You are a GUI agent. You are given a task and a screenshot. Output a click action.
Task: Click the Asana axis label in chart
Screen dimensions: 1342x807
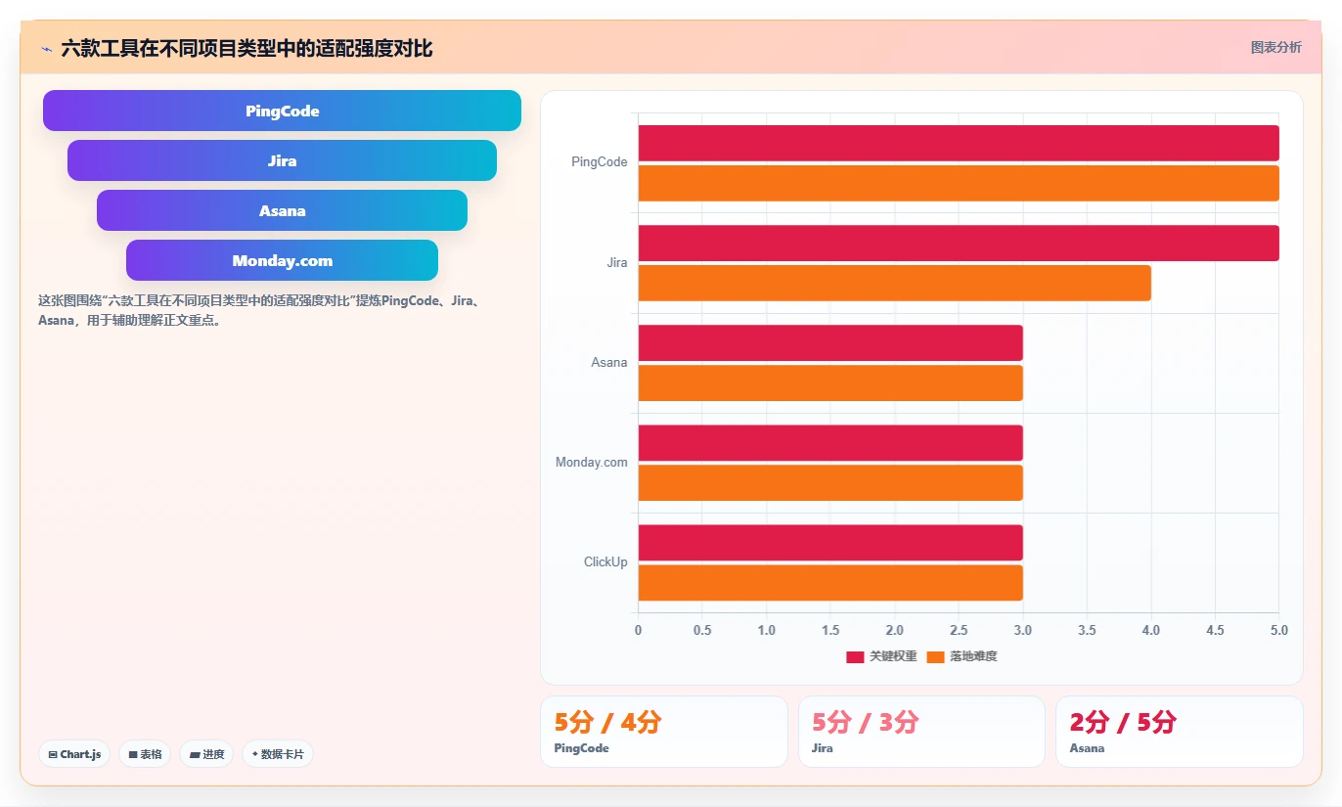(608, 362)
